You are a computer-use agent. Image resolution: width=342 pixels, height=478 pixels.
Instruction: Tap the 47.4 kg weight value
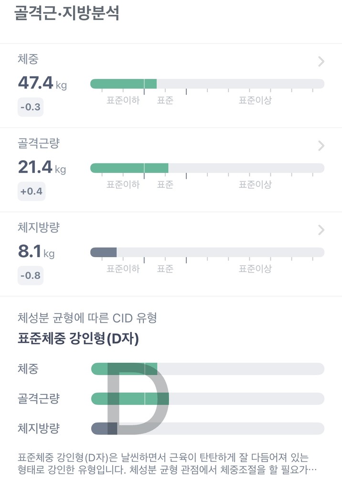pos(42,83)
